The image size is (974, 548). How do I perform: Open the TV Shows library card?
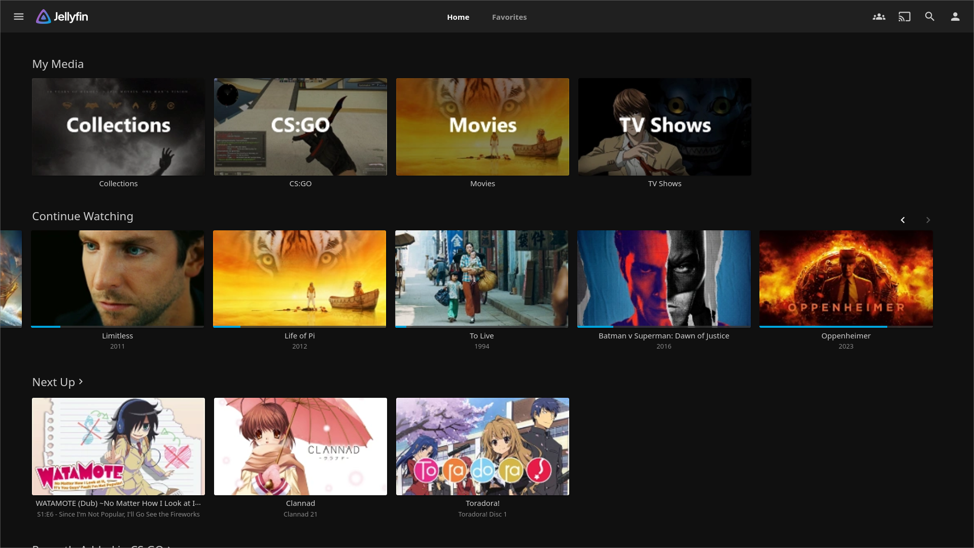665,127
